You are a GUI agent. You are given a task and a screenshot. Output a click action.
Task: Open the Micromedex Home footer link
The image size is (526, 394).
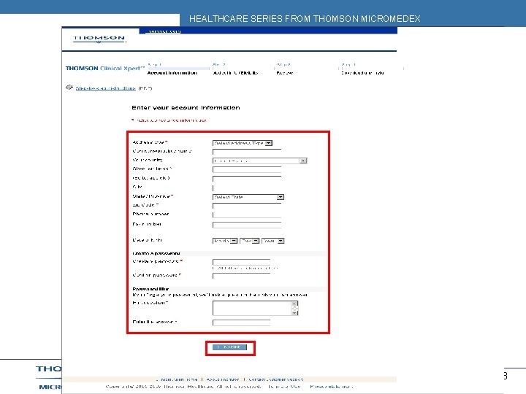178,379
